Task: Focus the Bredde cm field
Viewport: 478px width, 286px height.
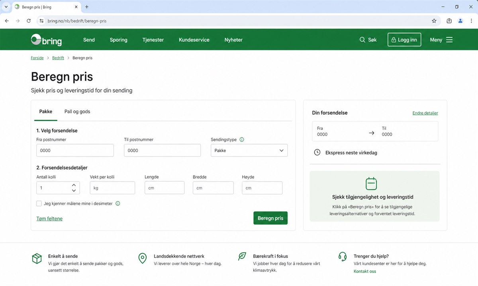Action: click(213, 188)
